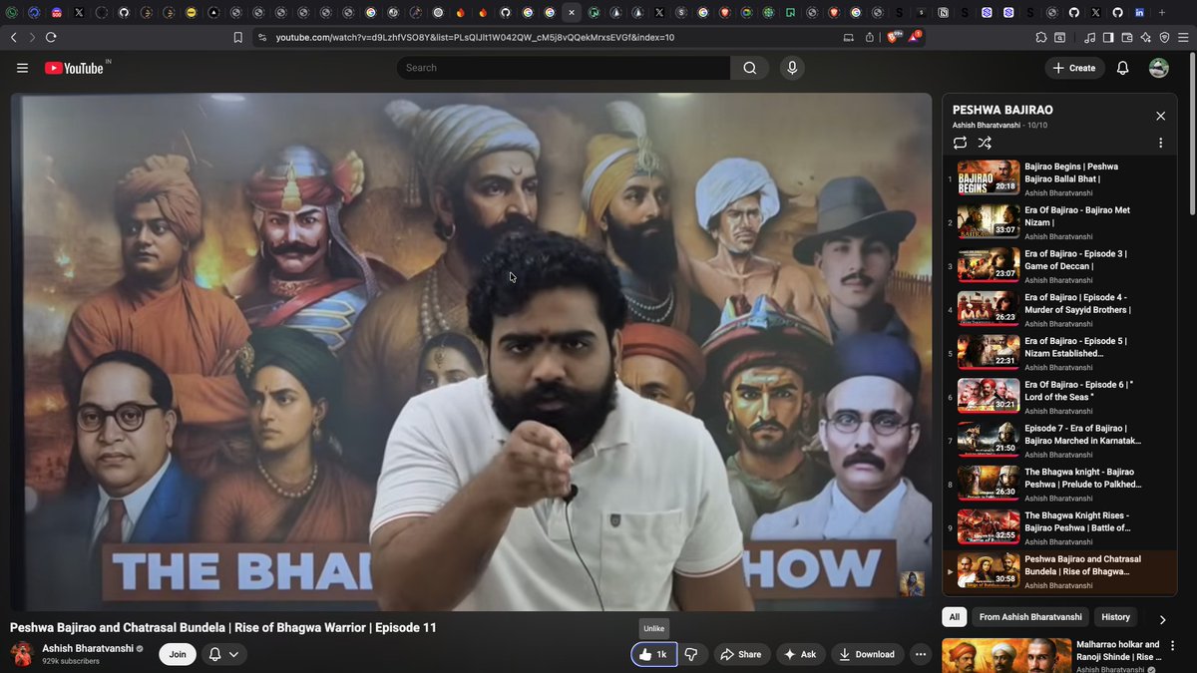The image size is (1197, 673).
Task: Open Brave Shields lion icon
Action: [x=893, y=37]
